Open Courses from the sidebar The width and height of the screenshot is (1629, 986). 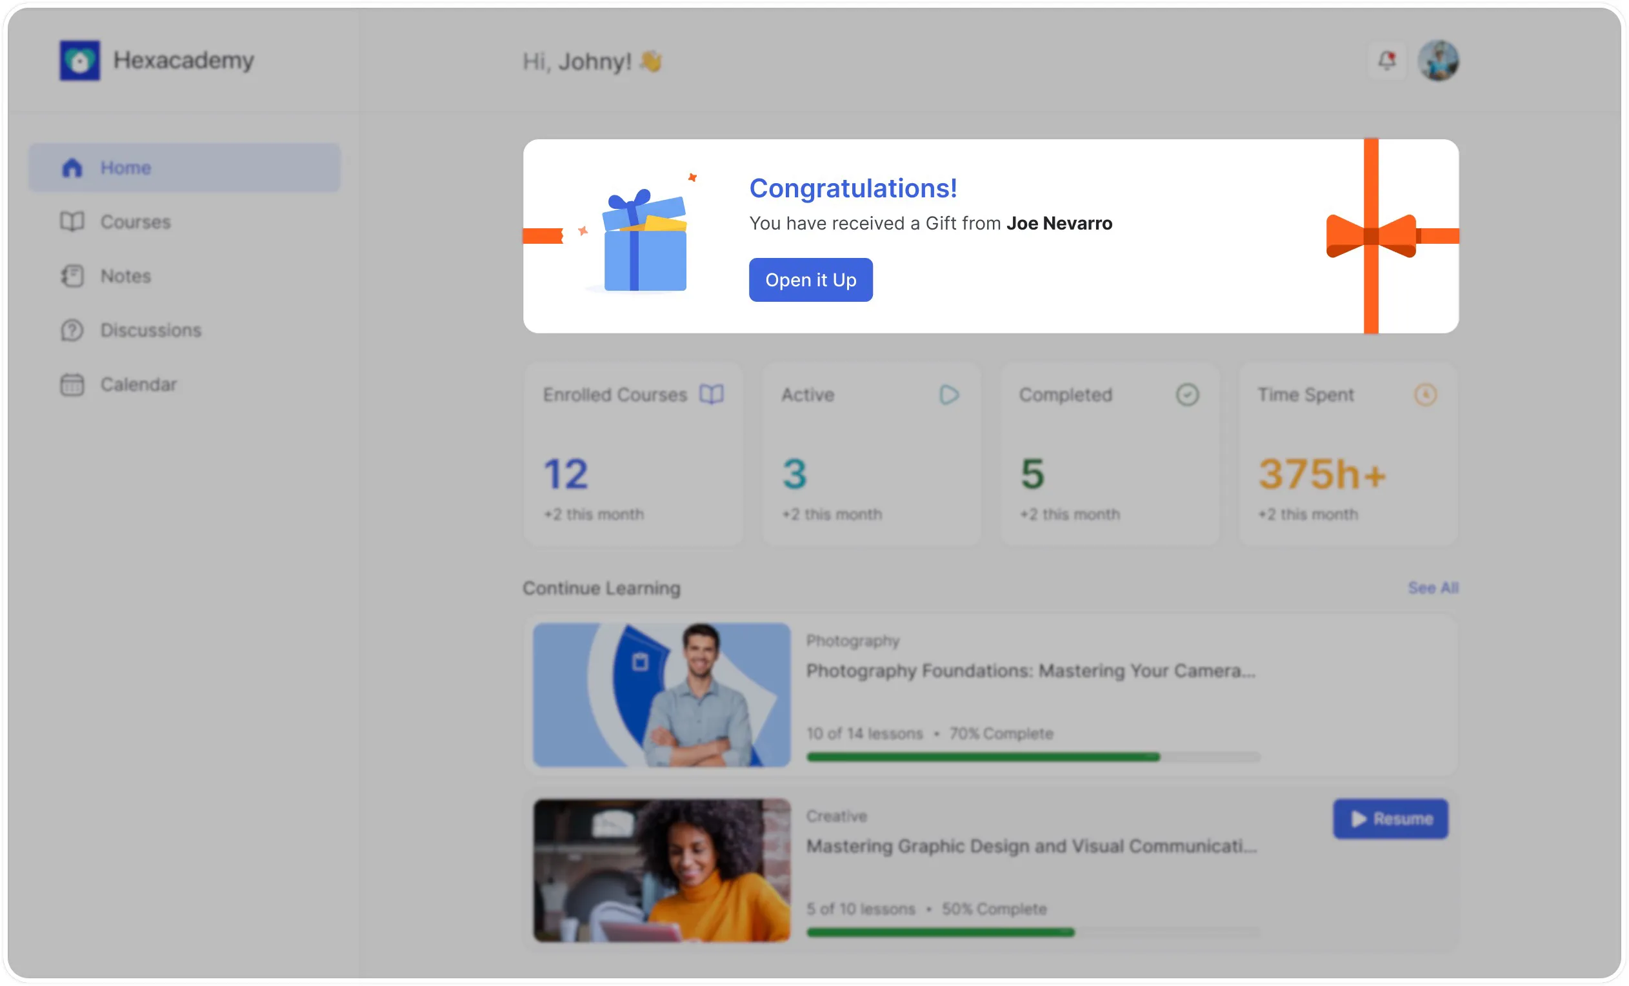(185, 222)
